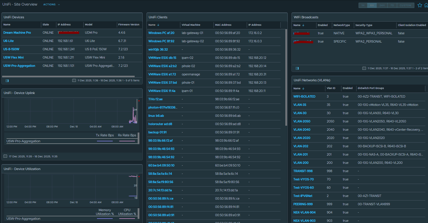Select the 1H time range

coord(363,5)
